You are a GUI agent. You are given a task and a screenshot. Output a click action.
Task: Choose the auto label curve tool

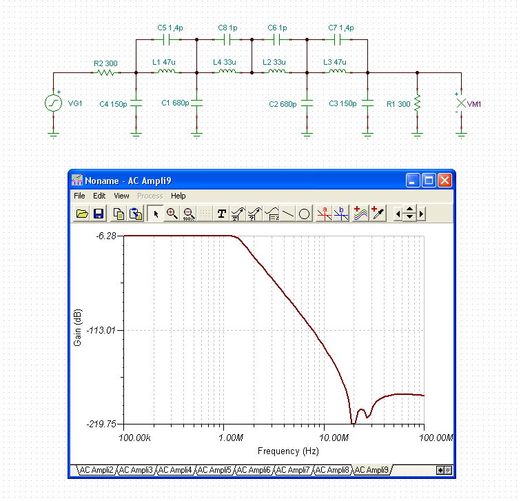tap(238, 214)
